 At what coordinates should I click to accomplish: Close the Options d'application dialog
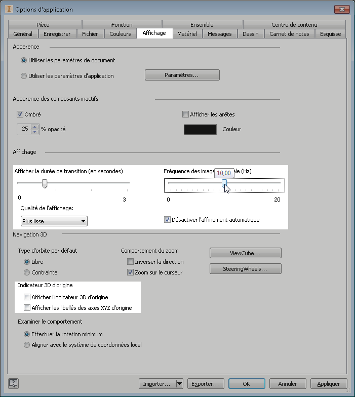pos(342,9)
